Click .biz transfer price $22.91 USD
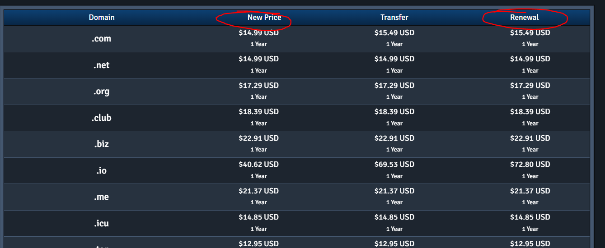The height and width of the screenshot is (248, 605). tap(394, 138)
